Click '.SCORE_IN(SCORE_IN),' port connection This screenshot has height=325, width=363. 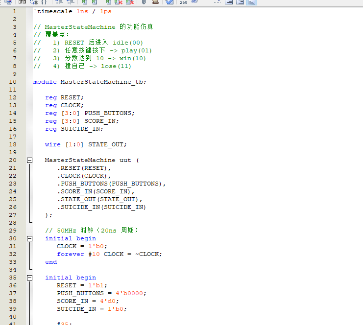[96, 192]
